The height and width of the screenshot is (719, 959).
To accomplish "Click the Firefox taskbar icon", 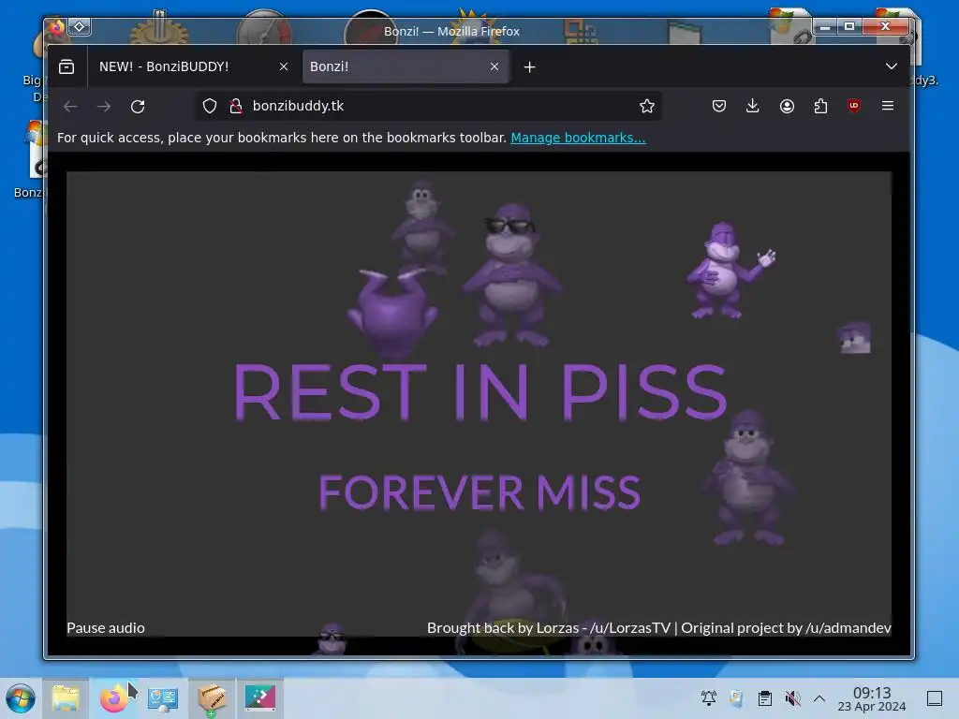I will click(x=113, y=698).
